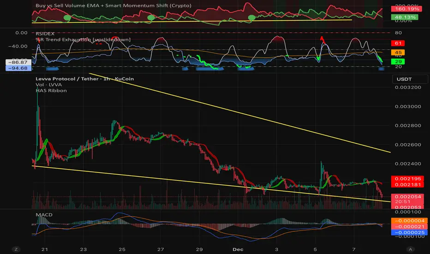
Task: Click the 0.002400 price axis label
Action: pyautogui.click(x=408, y=163)
